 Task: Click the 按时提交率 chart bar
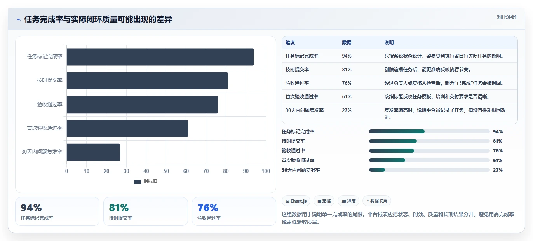[147, 81]
